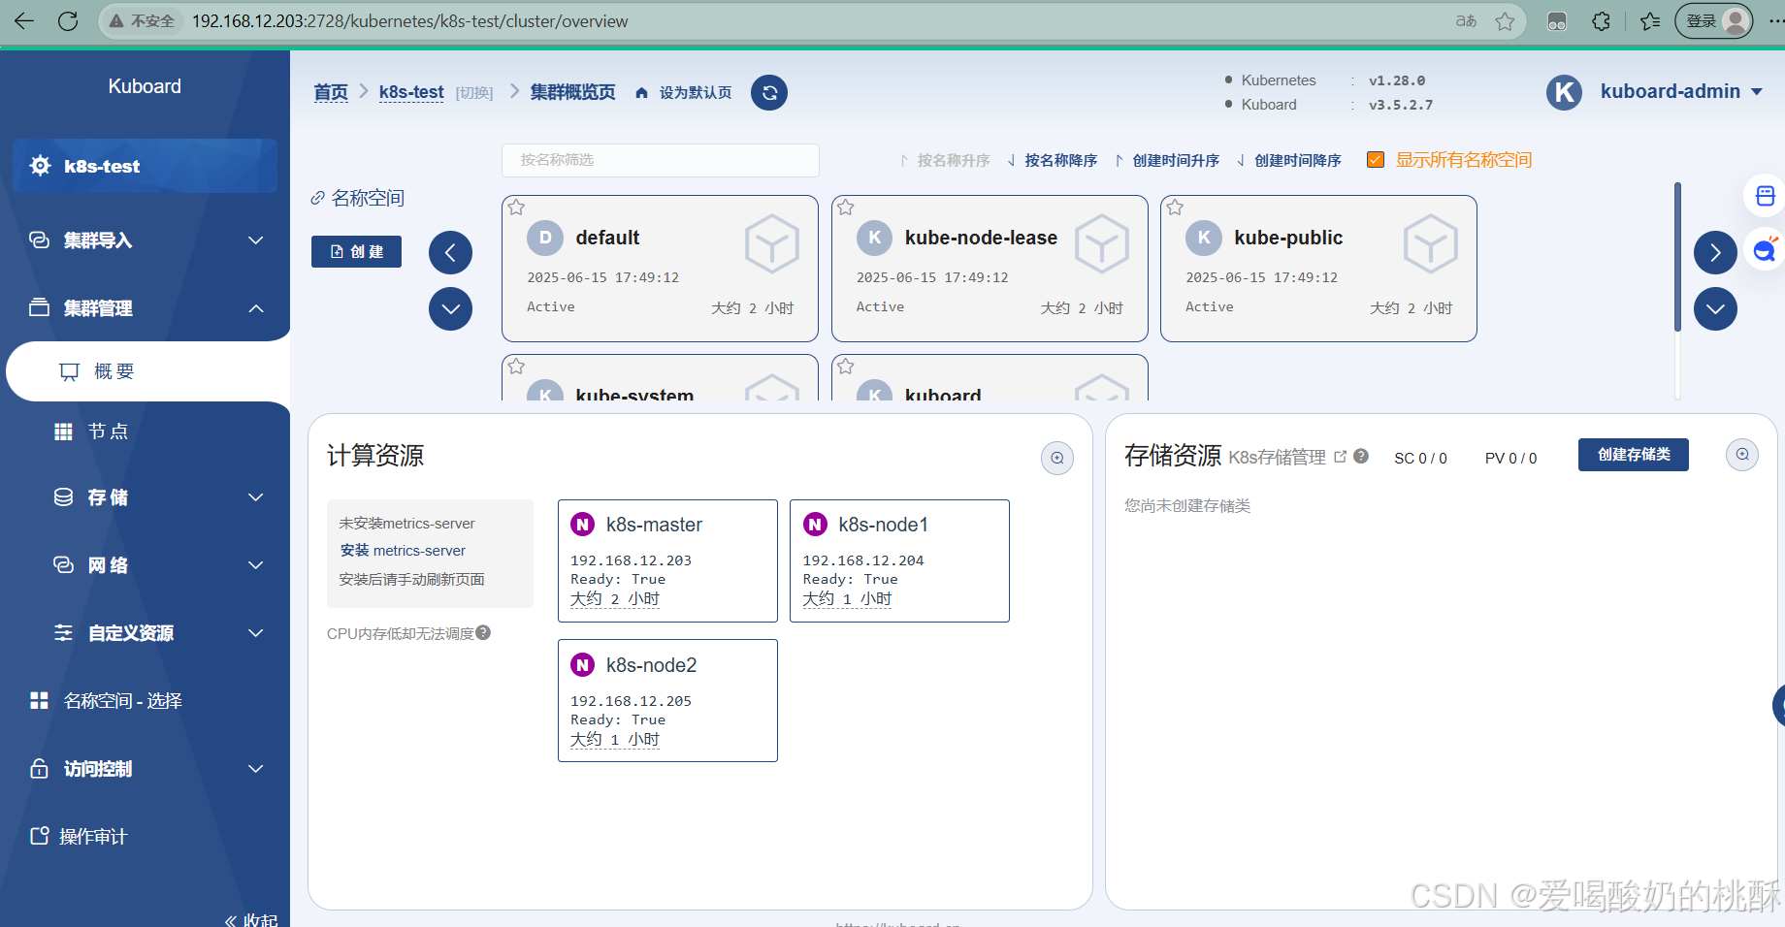Click the browser back arrow
This screenshot has width=1785, height=927.
tap(24, 21)
